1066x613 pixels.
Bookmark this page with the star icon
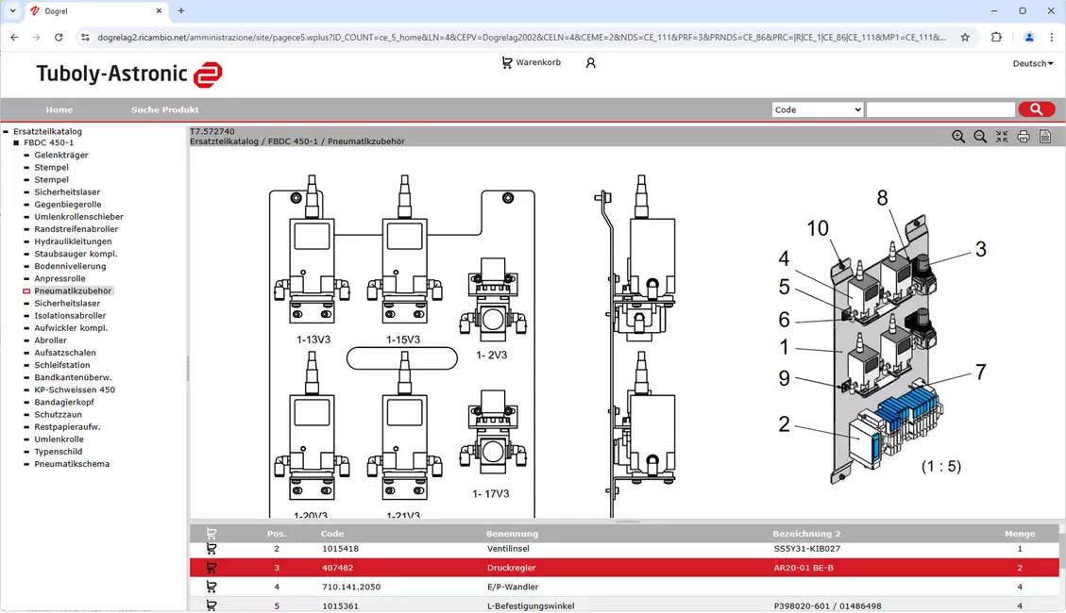click(x=965, y=38)
